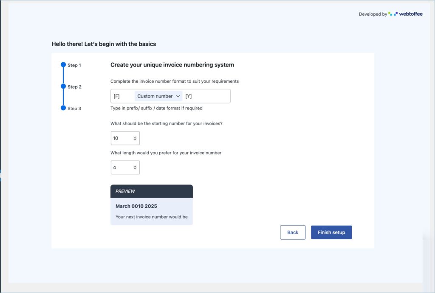Click the invoice length spinner arrows
Screen dimensions: 435x293
pyautogui.click(x=135, y=167)
